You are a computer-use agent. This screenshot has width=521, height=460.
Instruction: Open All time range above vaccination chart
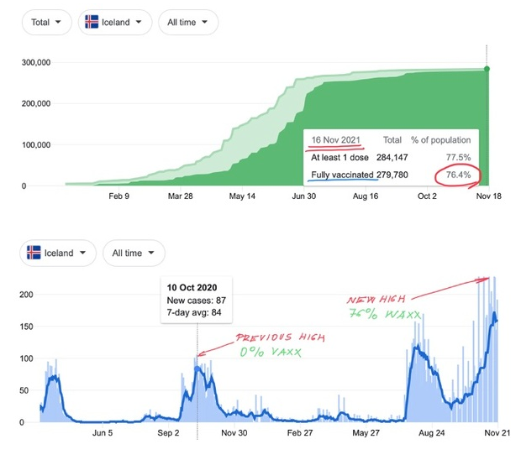[x=188, y=23]
